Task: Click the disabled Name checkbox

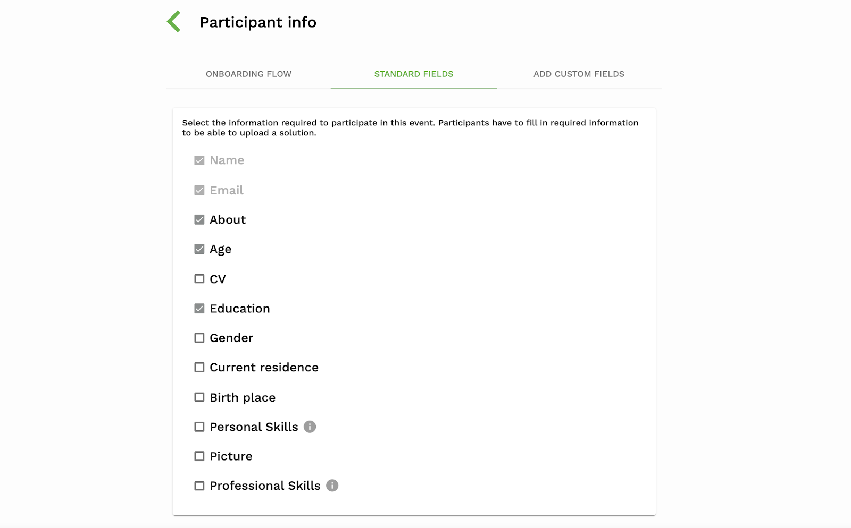Action: (x=199, y=160)
